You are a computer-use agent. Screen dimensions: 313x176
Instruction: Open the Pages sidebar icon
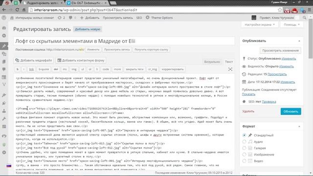tap(4, 62)
